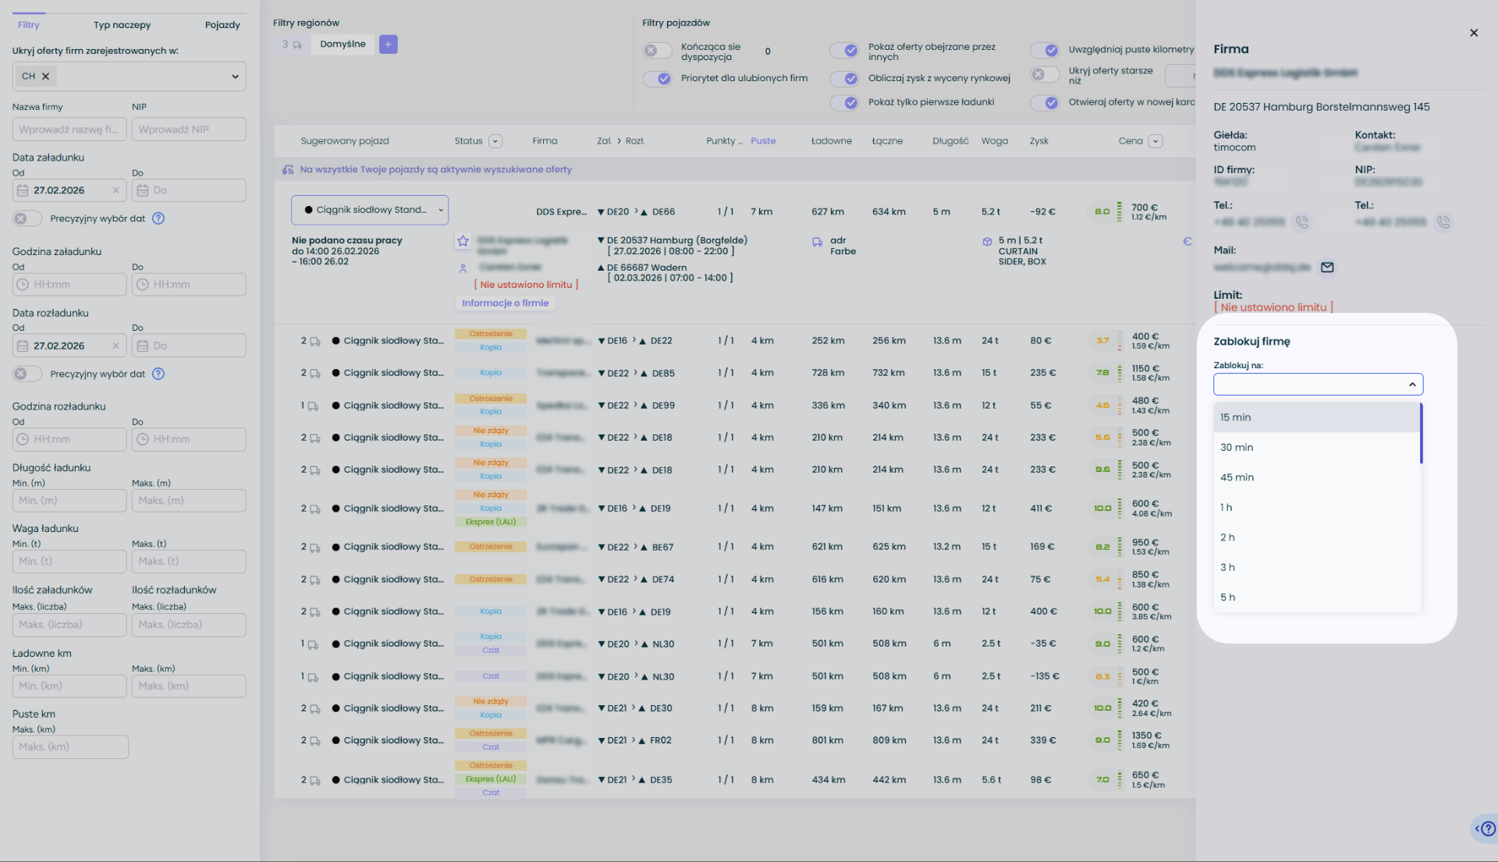Click the mail envelope icon in Firma panel

coord(1327,268)
